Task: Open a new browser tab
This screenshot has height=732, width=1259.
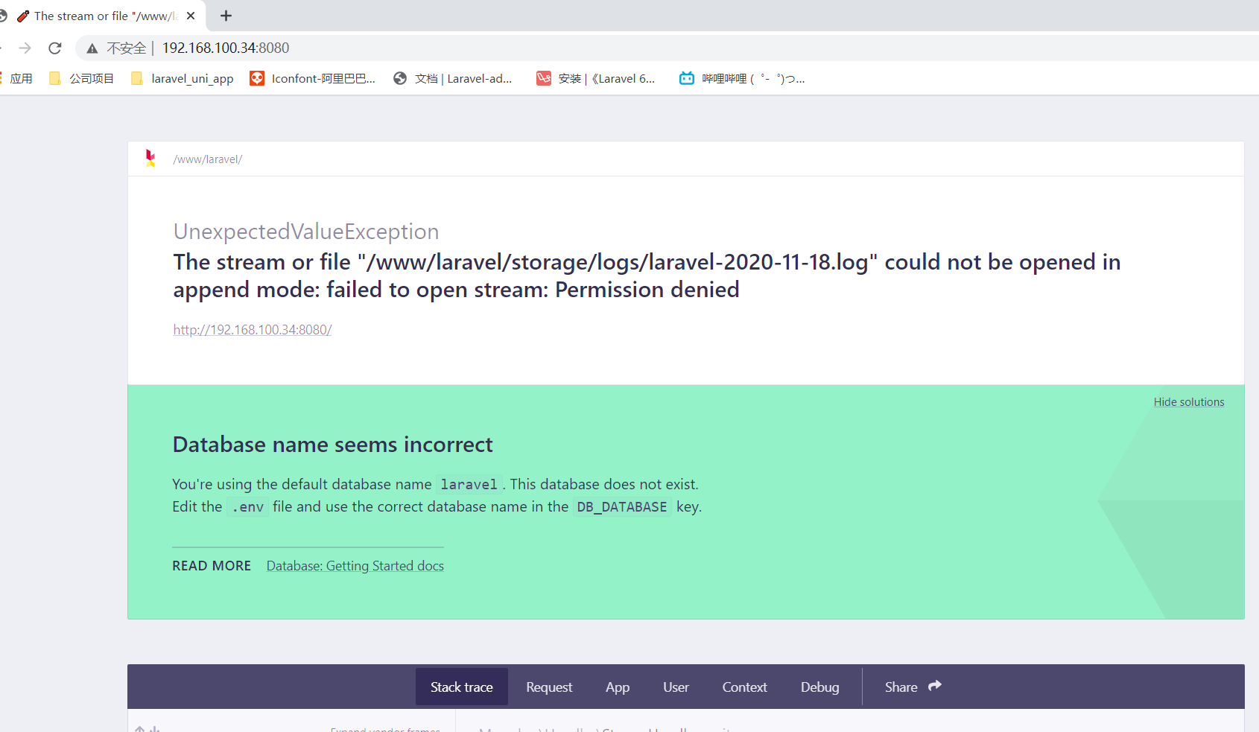Action: [226, 16]
